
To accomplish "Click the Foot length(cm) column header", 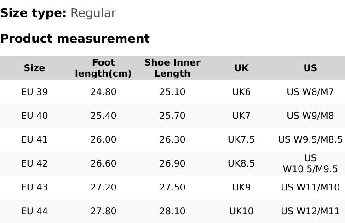I will click(103, 68).
